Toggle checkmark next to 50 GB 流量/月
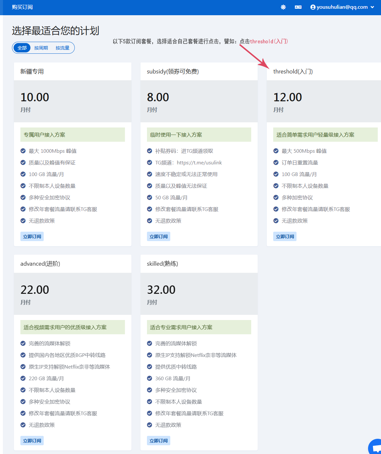The width and height of the screenshot is (381, 454). [x=149, y=197]
